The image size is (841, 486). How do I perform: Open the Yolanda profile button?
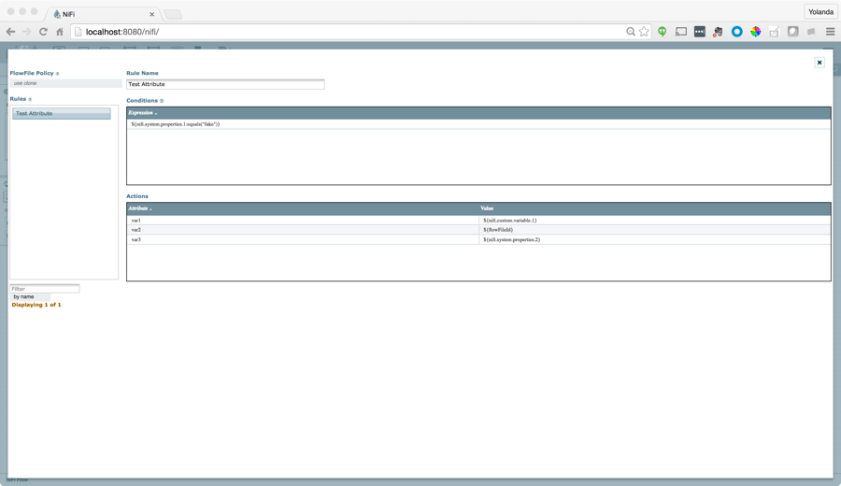click(x=820, y=12)
